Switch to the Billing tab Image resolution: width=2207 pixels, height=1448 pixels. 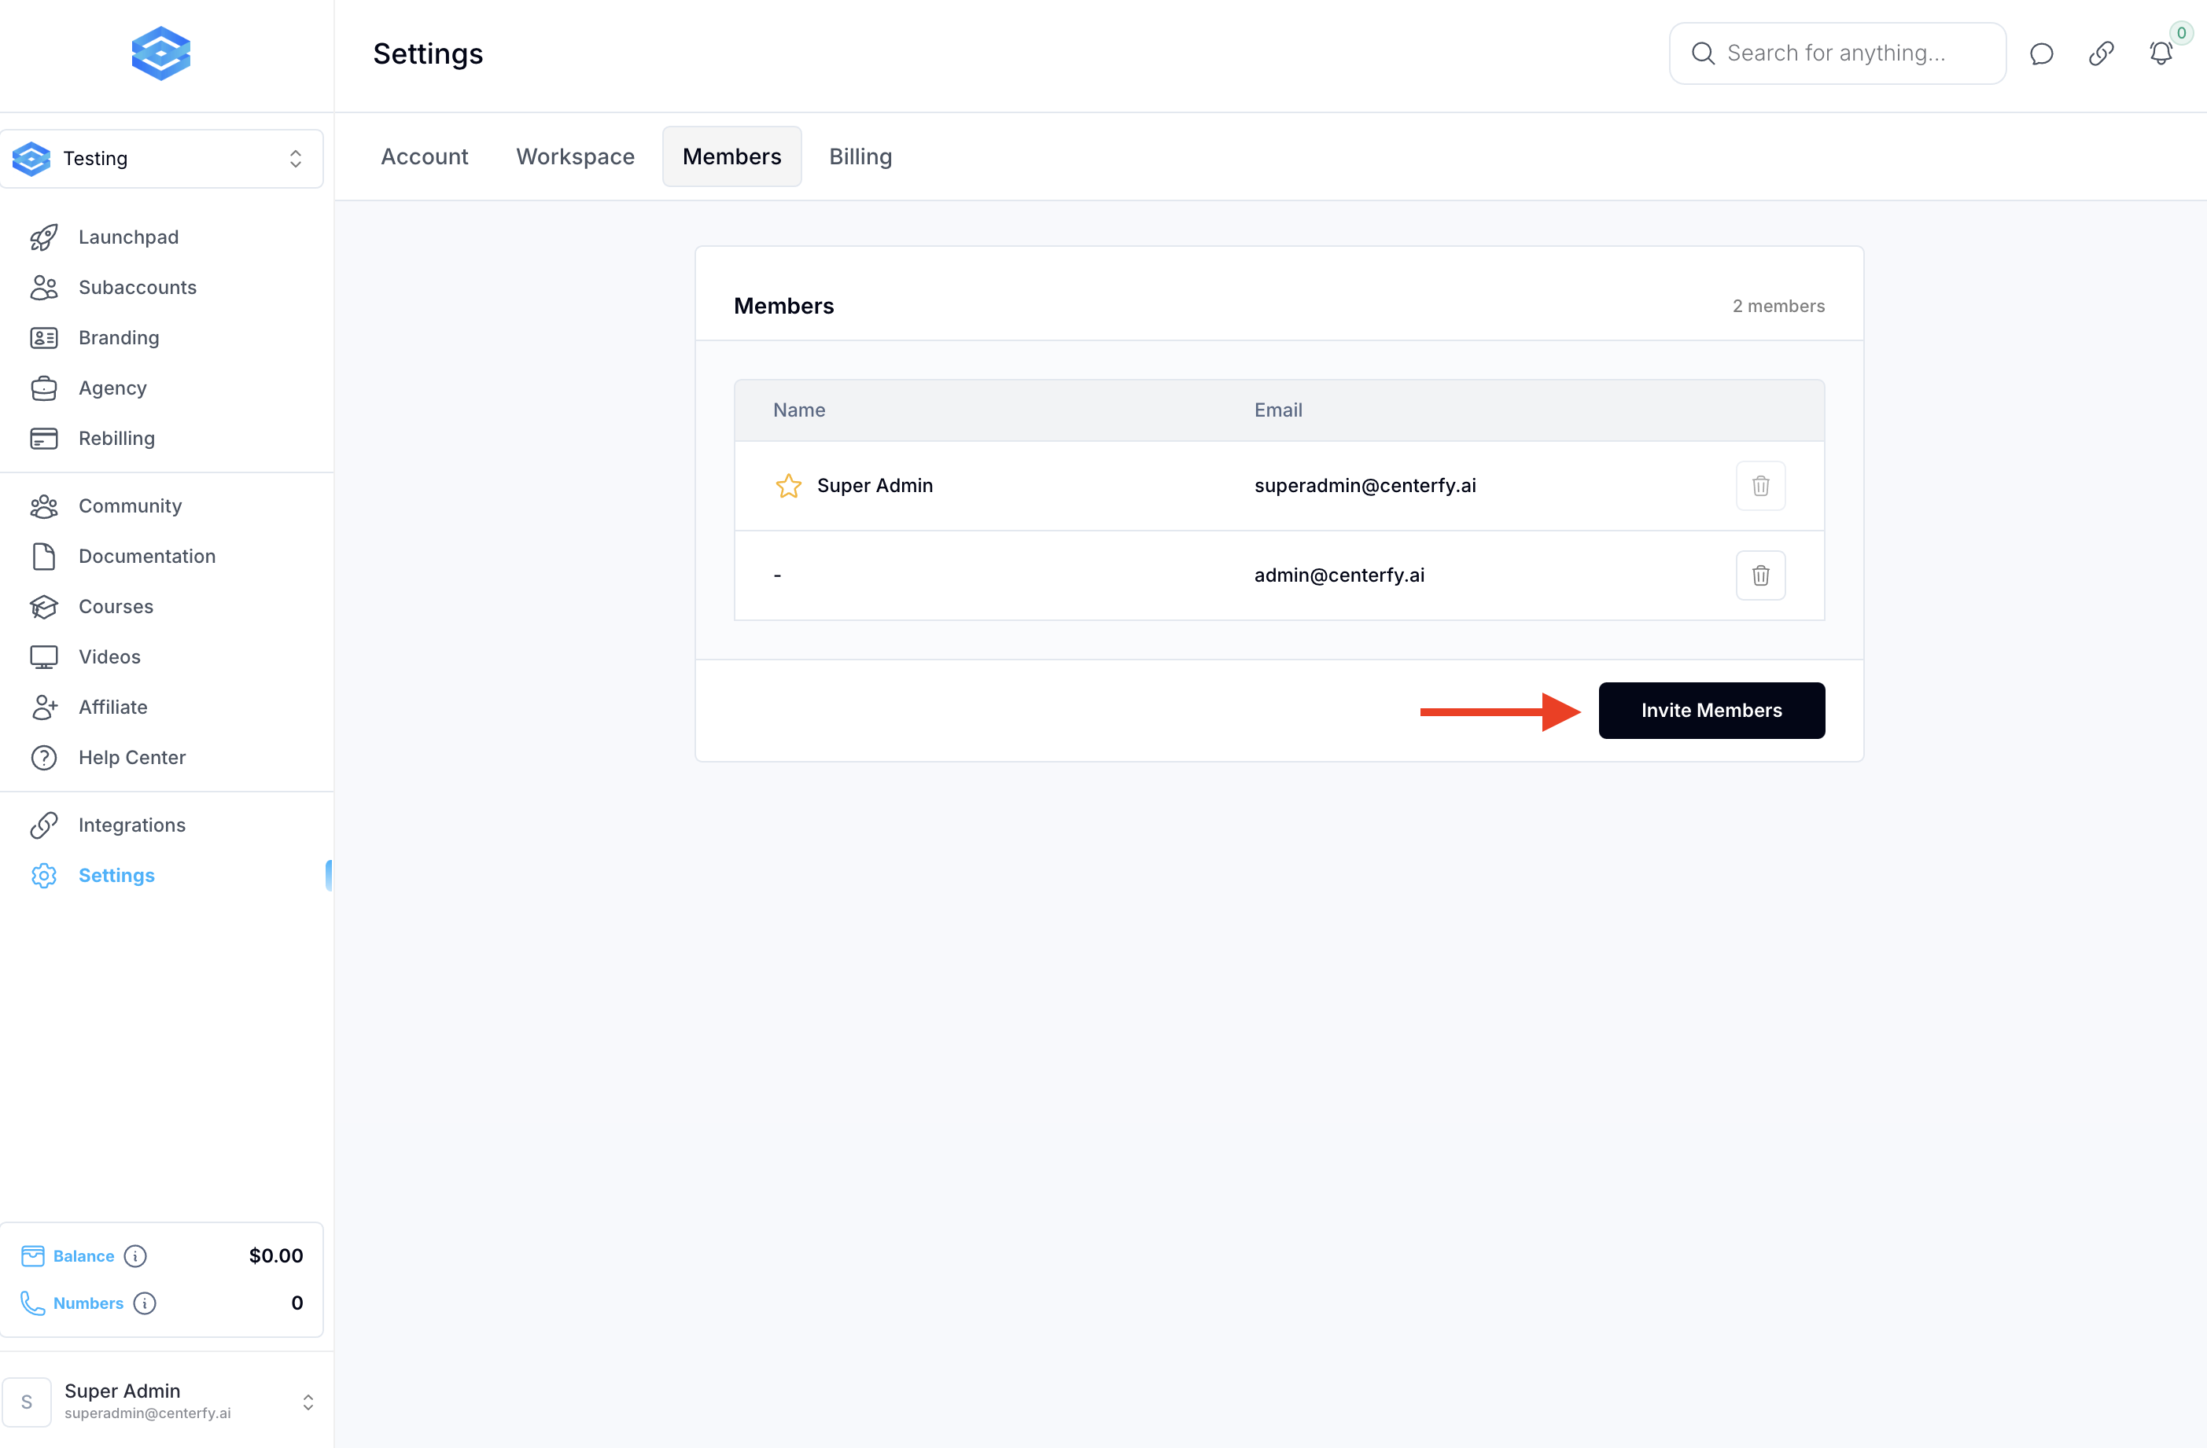tap(860, 156)
